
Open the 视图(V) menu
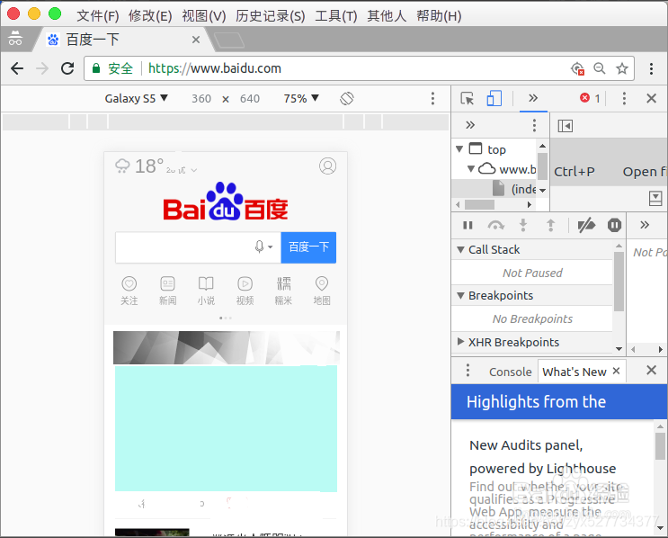[204, 16]
